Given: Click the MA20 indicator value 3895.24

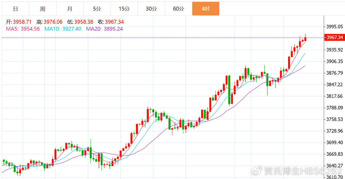Looking at the screenshot, I should coord(113,29).
